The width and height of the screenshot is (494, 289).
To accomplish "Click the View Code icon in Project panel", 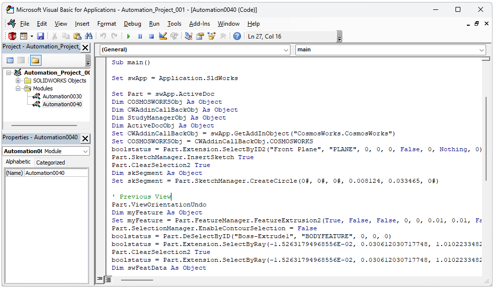I will click(x=10, y=60).
